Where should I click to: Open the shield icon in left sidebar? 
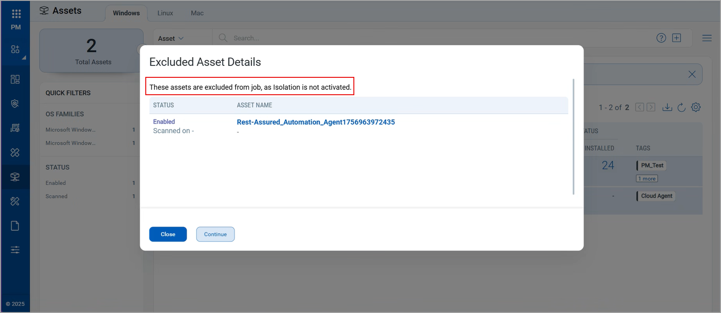click(x=15, y=104)
